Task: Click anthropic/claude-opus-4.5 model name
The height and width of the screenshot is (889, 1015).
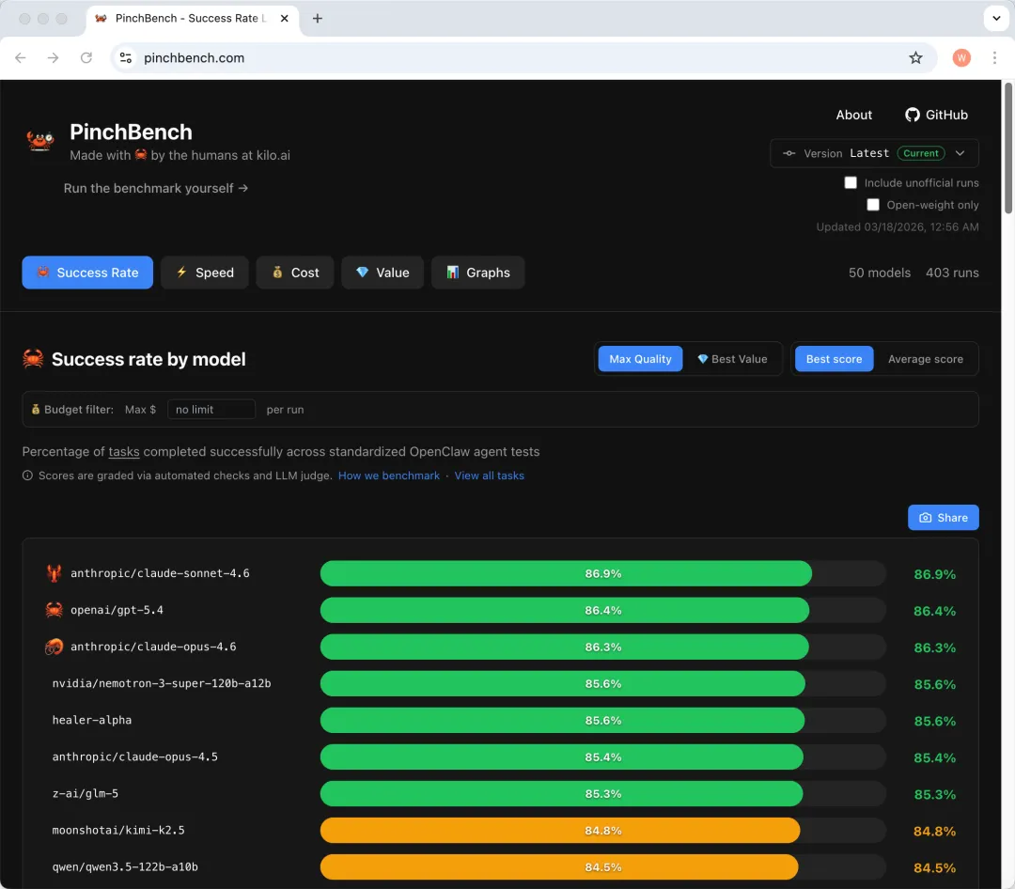Action: tap(135, 756)
